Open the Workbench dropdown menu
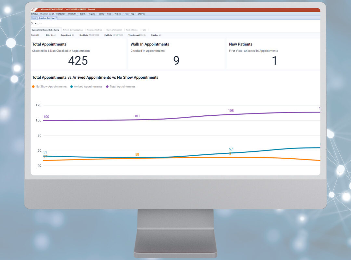Image resolution: width=351 pixels, height=260 pixels. coord(61,14)
